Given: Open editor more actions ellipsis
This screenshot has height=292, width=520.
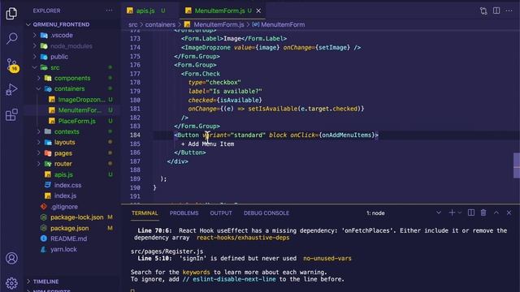Looking at the screenshot, I should (x=509, y=11).
